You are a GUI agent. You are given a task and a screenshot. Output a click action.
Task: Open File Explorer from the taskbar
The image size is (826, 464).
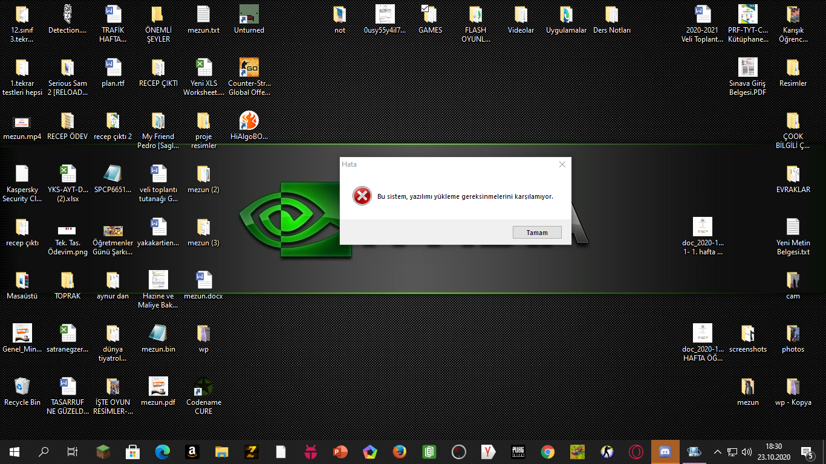(x=222, y=451)
